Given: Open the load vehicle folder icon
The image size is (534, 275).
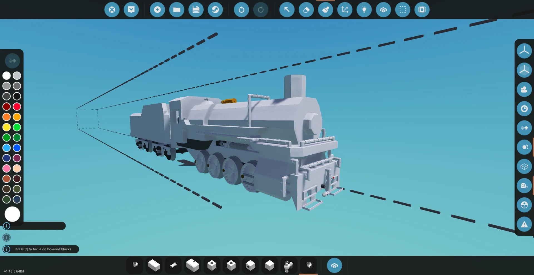Looking at the screenshot, I should click(177, 10).
